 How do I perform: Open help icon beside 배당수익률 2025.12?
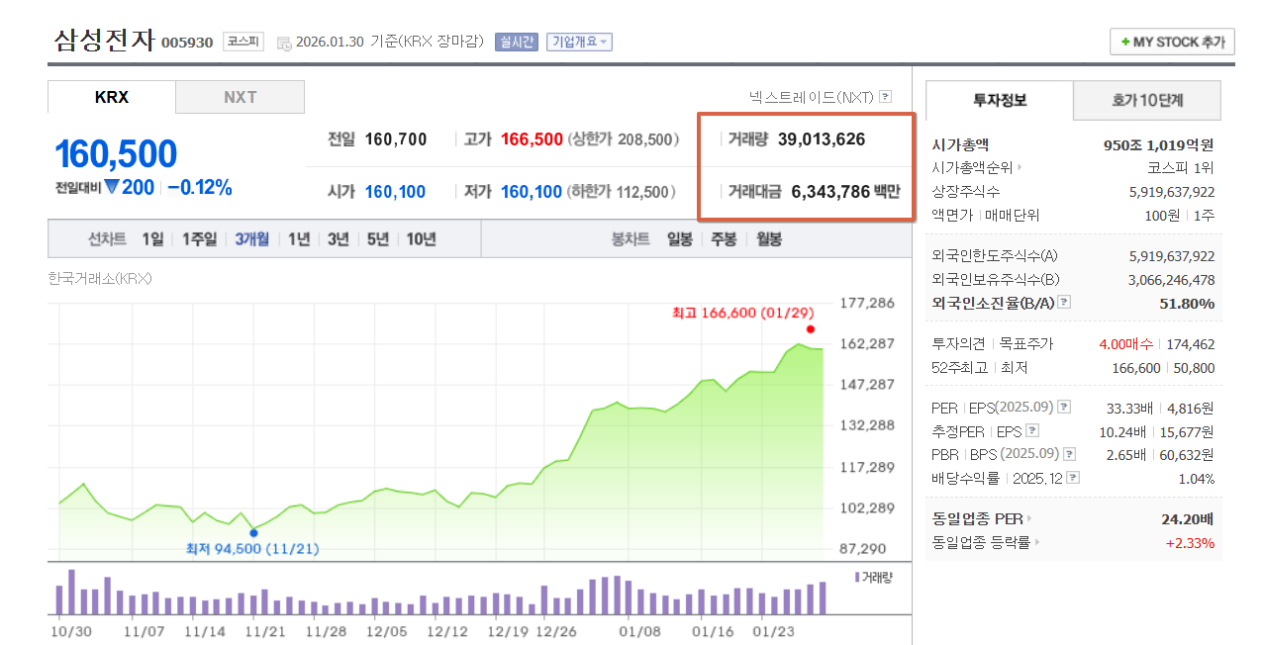pyautogui.click(x=1073, y=478)
